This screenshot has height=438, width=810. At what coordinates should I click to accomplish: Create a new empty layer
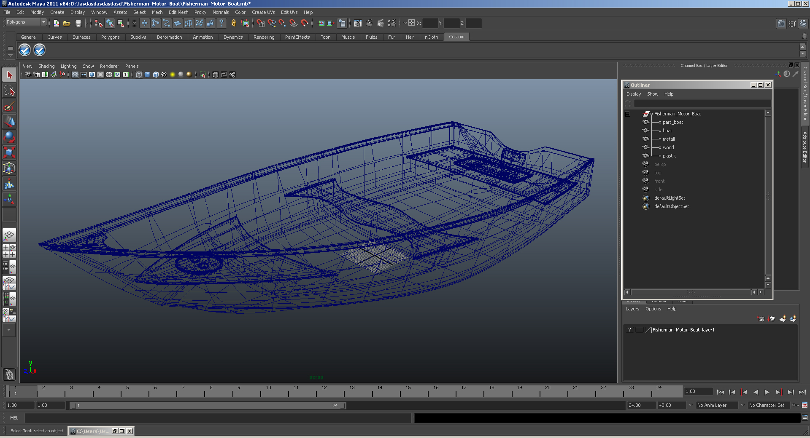(x=783, y=319)
